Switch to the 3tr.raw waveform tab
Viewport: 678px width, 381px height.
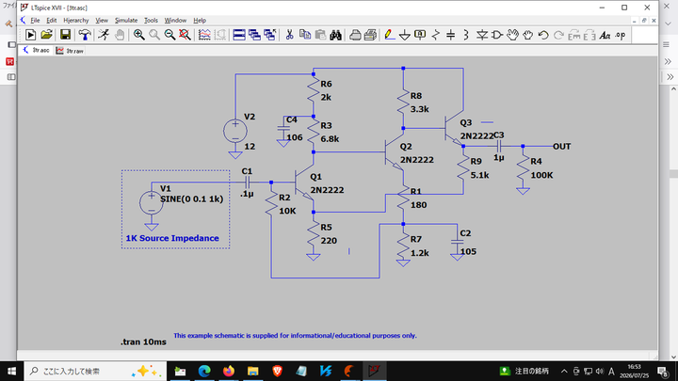tap(69, 51)
